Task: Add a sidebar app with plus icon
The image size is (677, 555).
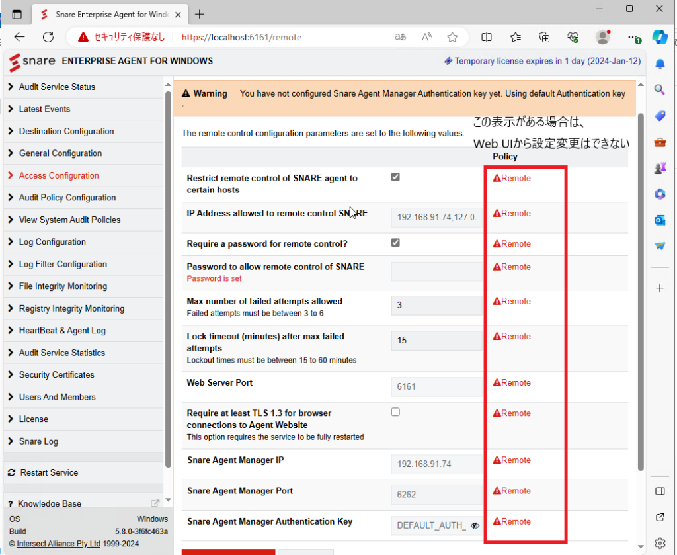Action: click(x=660, y=288)
